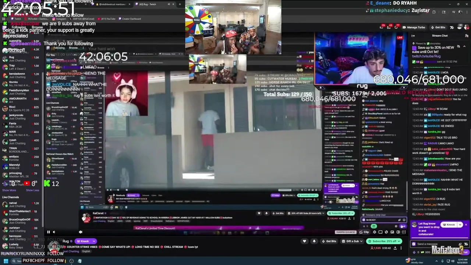Open the YouTube browser tab
Image resolution: width=471 pixels, height=265 pixels.
pyautogui.click(x=107, y=19)
